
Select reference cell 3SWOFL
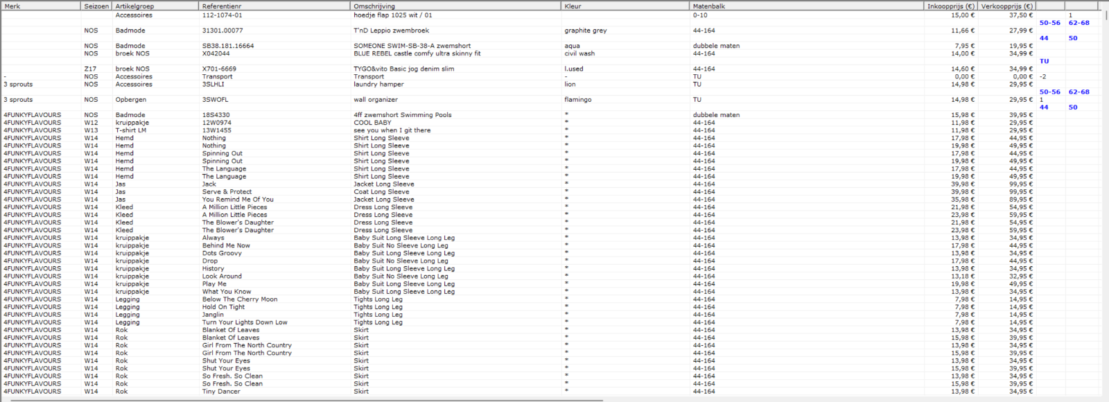215,99
